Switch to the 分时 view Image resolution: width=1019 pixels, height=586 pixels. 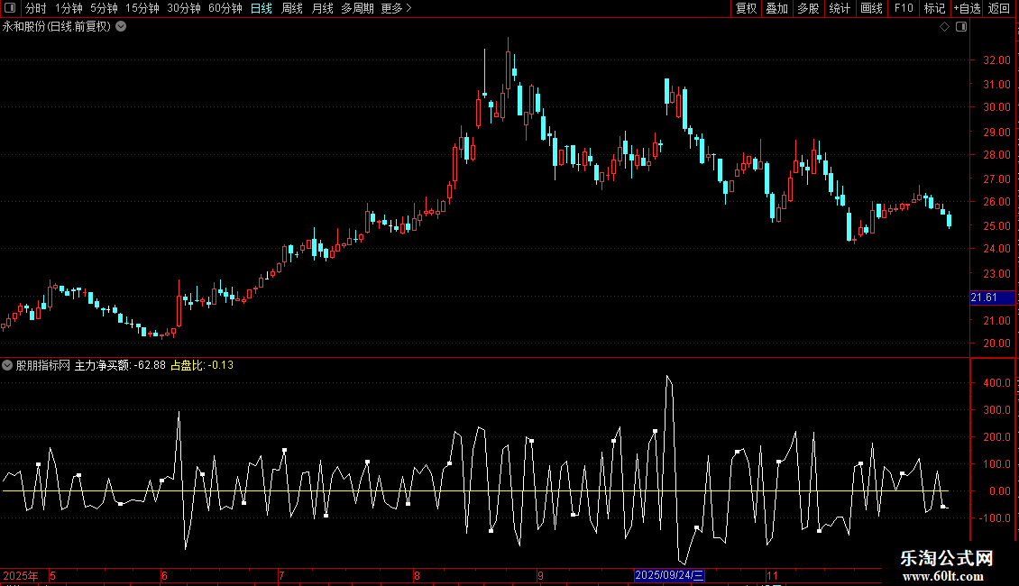click(35, 8)
